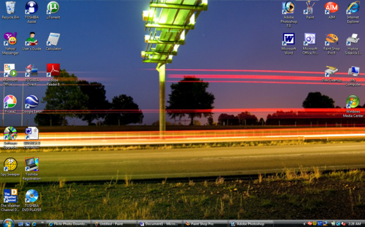Click the TOSHIBA DVD PLAYER icon

pos(32,200)
